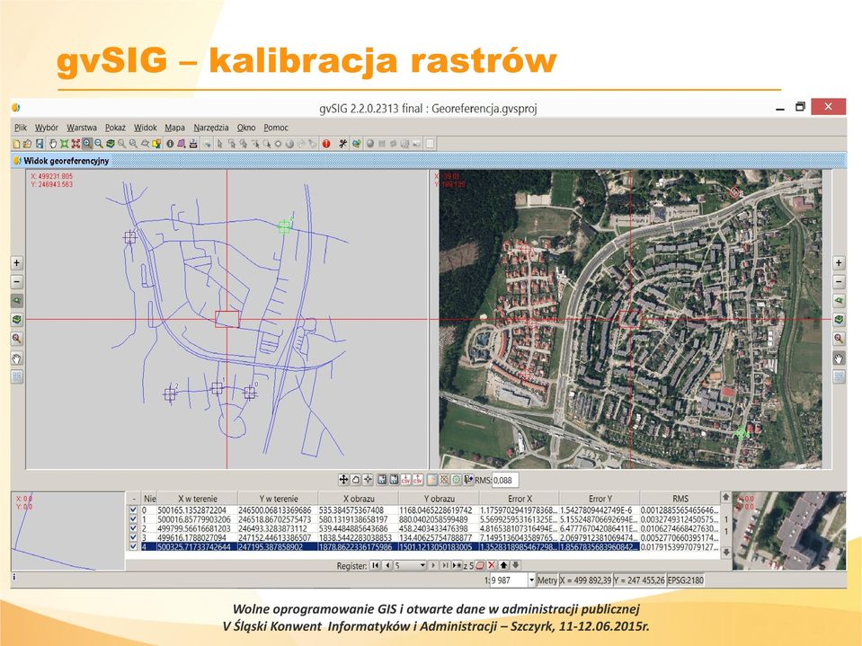Screen dimensions: 862x646
Task: Select cell '134.40625754788877'
Action: pyautogui.click(x=439, y=537)
